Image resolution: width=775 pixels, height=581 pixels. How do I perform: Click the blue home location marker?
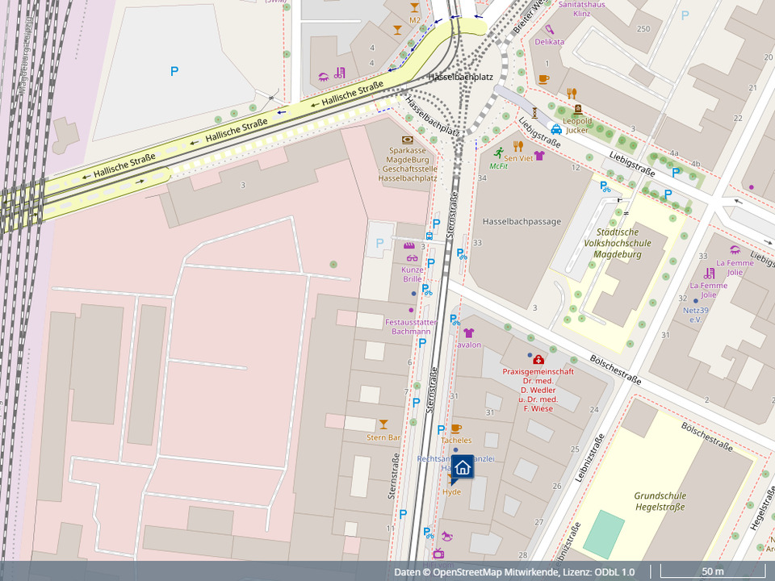click(463, 467)
